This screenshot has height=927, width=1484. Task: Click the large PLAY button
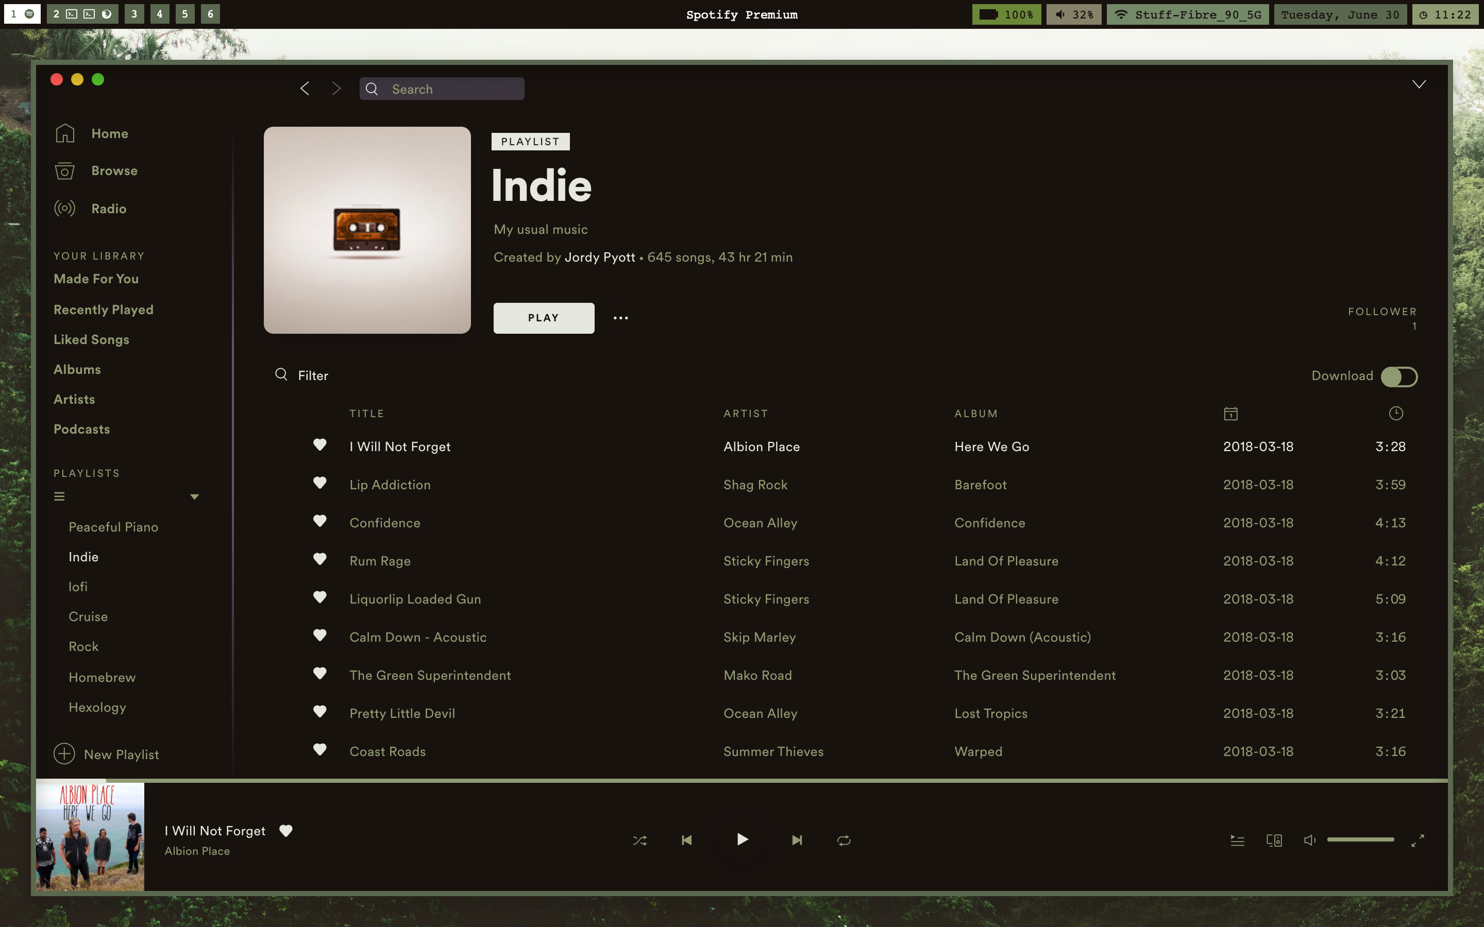tap(544, 318)
